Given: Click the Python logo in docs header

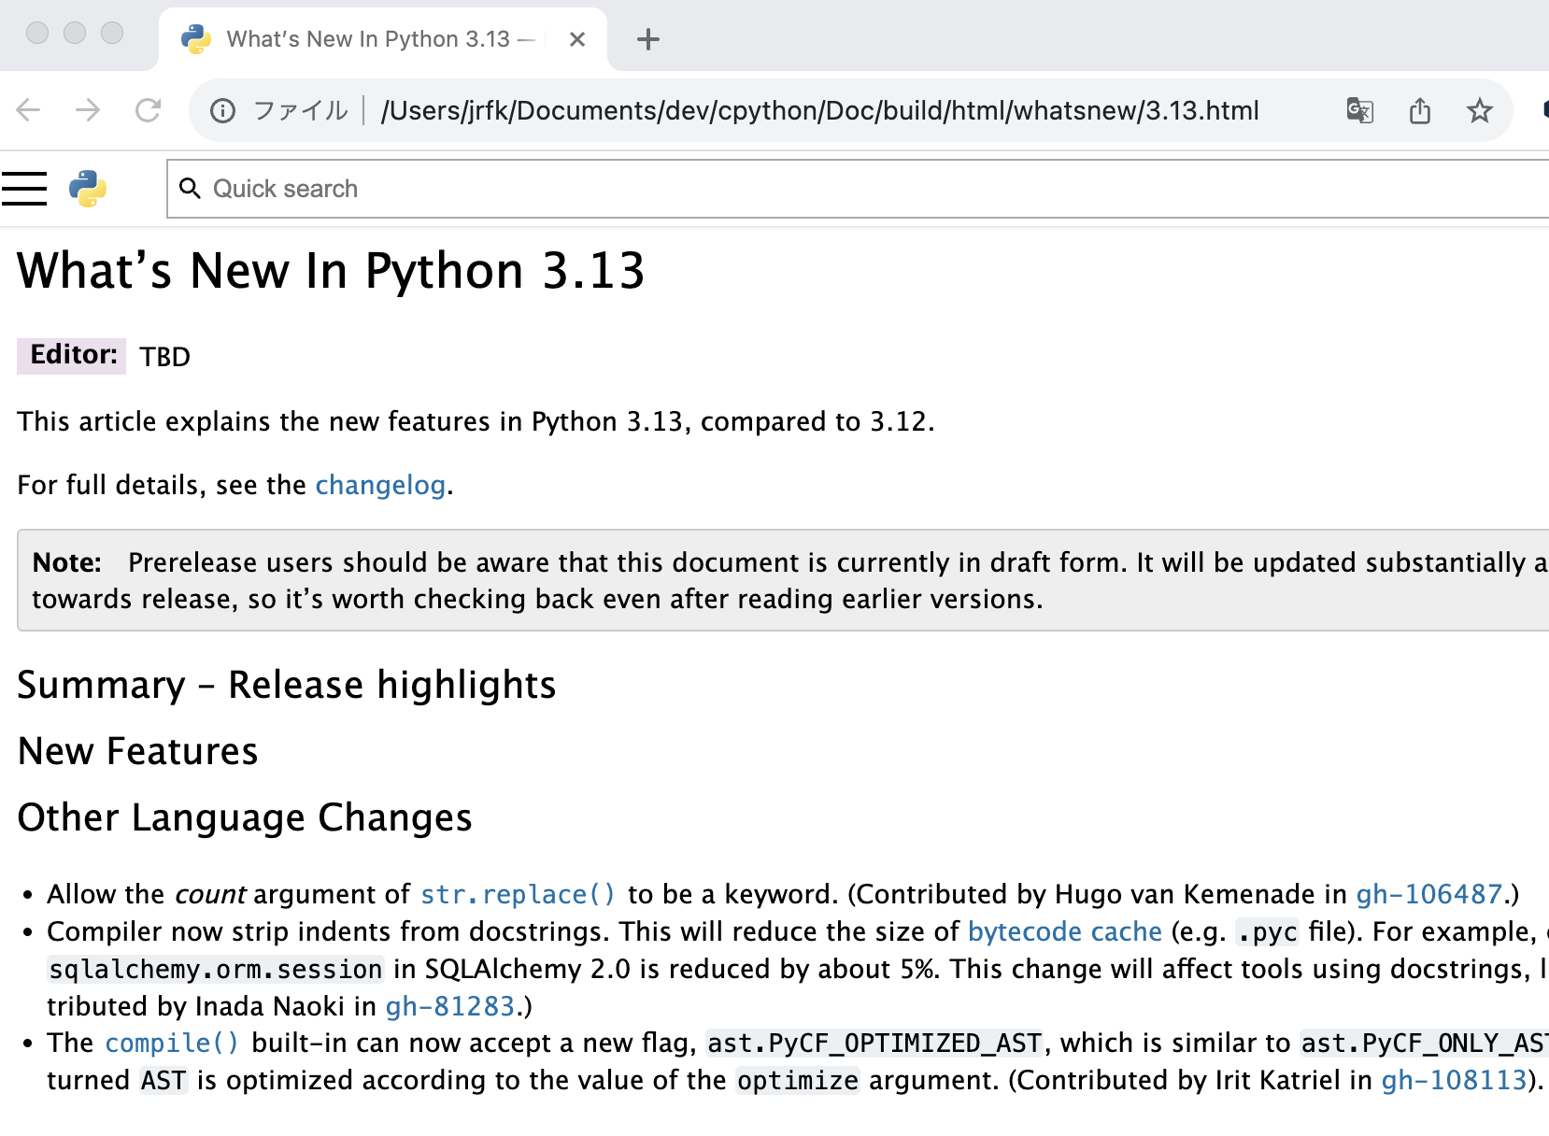Looking at the screenshot, I should 88,189.
